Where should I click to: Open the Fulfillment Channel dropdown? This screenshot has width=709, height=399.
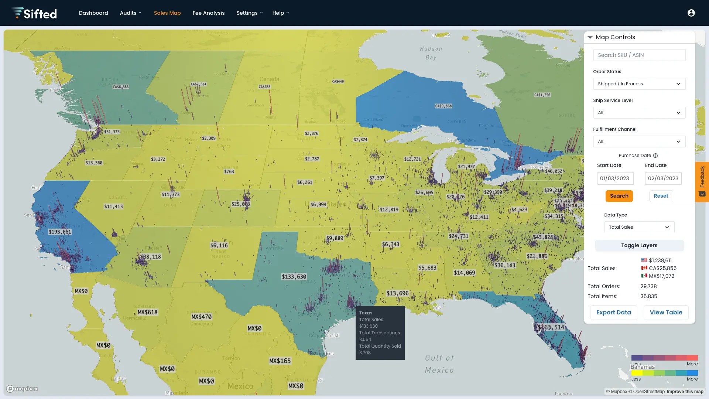click(639, 141)
